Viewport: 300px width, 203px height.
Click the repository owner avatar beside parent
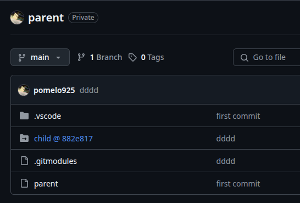17,18
